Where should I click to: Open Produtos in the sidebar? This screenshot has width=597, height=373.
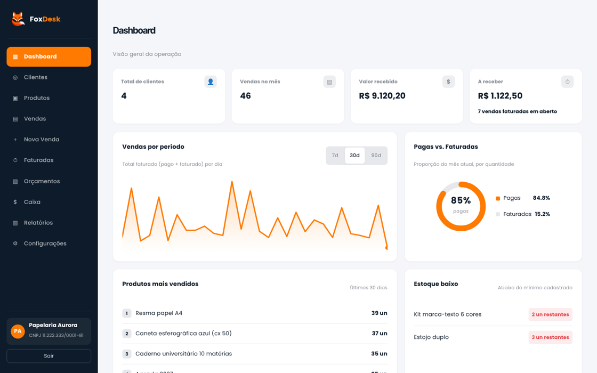49,98
